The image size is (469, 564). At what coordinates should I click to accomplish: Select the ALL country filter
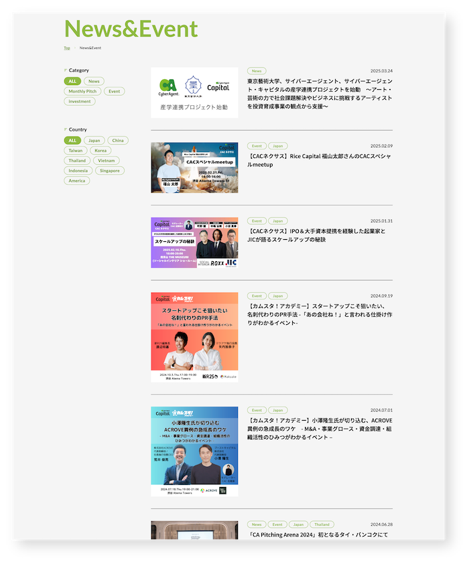tap(72, 141)
